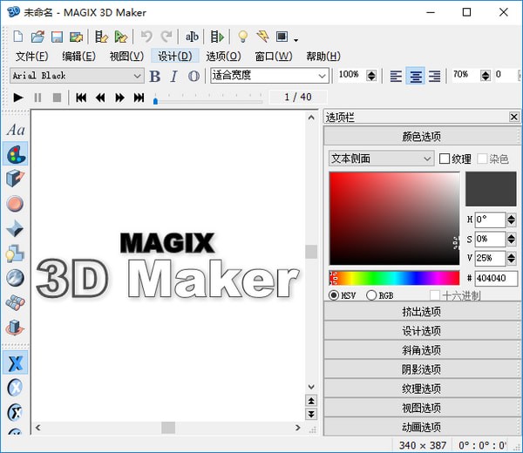Select the color palette tool
Viewport: 523px width, 453px height.
[x=16, y=154]
